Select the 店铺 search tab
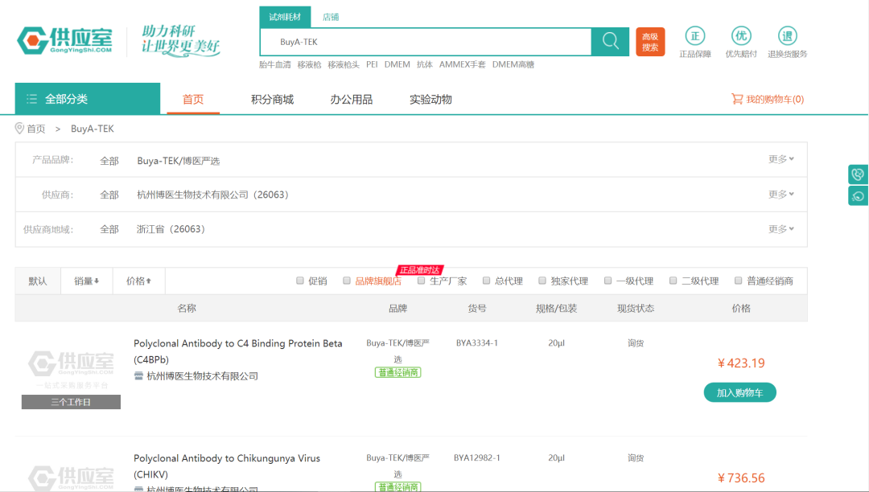The height and width of the screenshot is (492, 869). click(331, 17)
